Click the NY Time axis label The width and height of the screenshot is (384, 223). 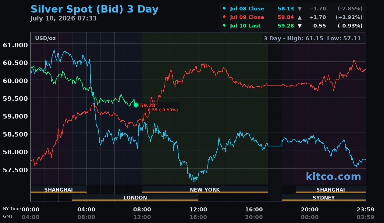[x=12, y=209]
